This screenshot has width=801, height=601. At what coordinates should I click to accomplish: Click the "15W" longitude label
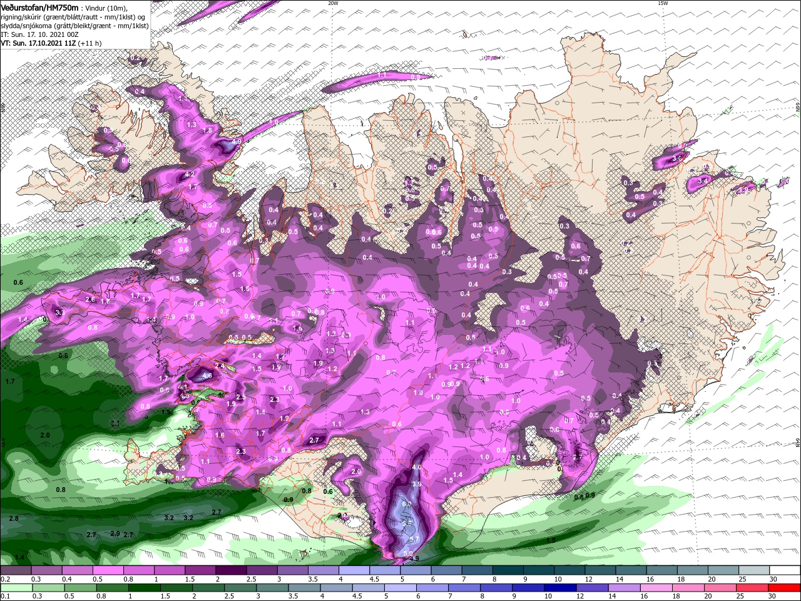(x=662, y=3)
